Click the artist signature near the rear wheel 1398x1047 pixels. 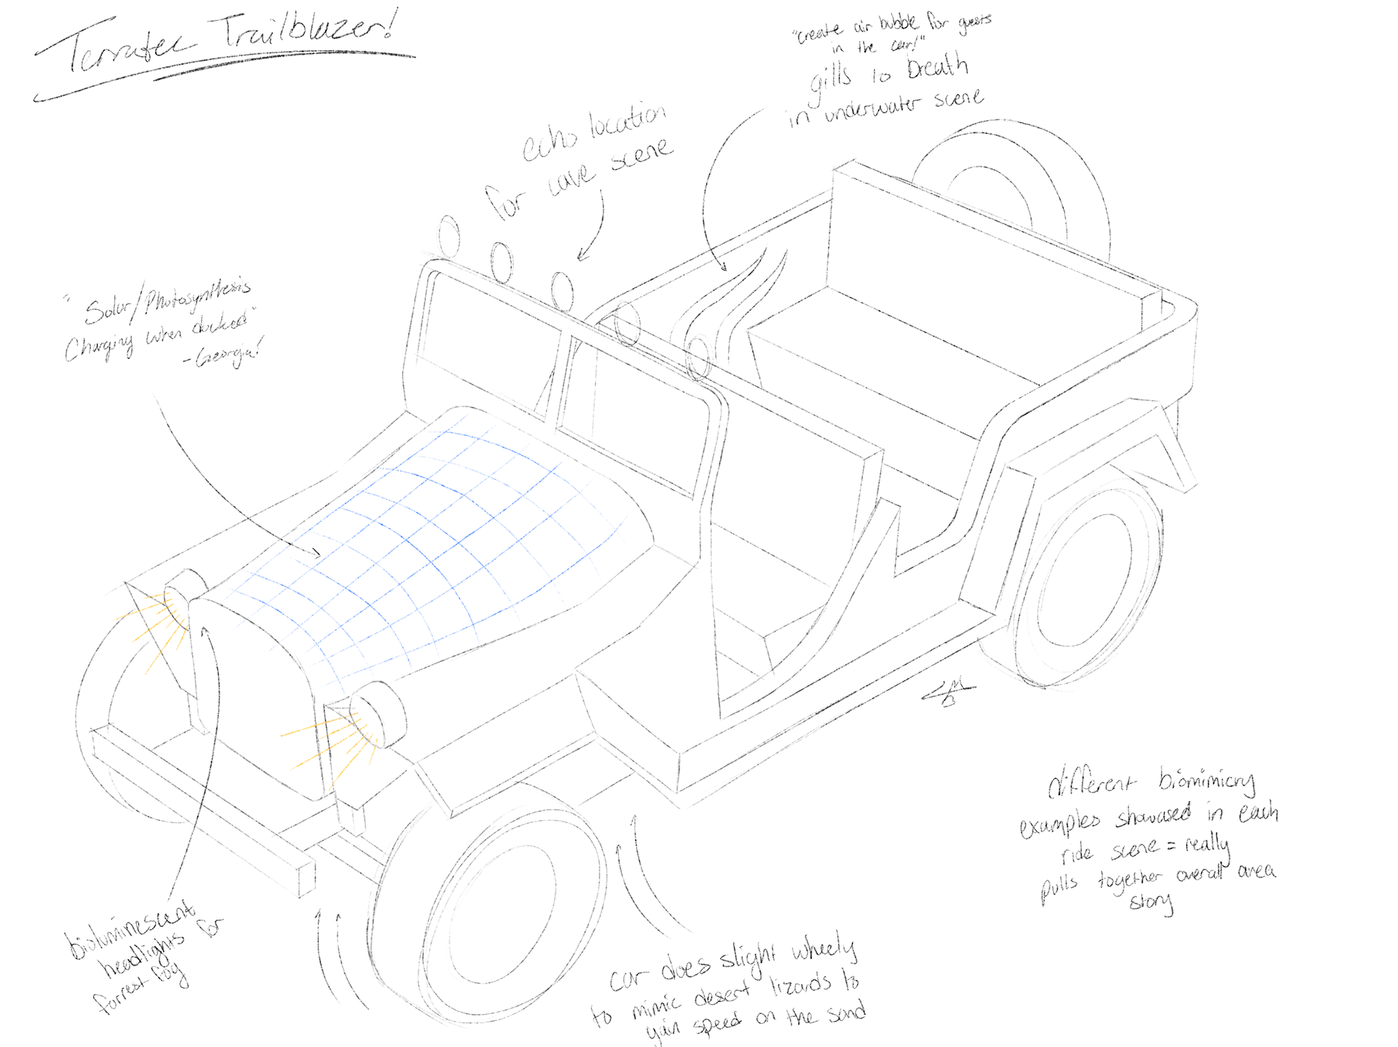point(948,693)
